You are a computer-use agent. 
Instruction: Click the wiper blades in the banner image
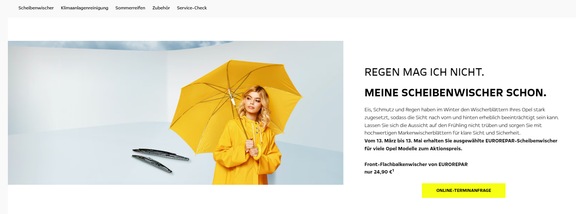pyautogui.click(x=160, y=159)
